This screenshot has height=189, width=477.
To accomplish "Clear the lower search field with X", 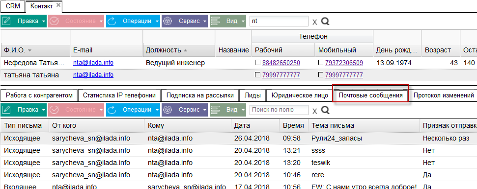I will point(315,111).
